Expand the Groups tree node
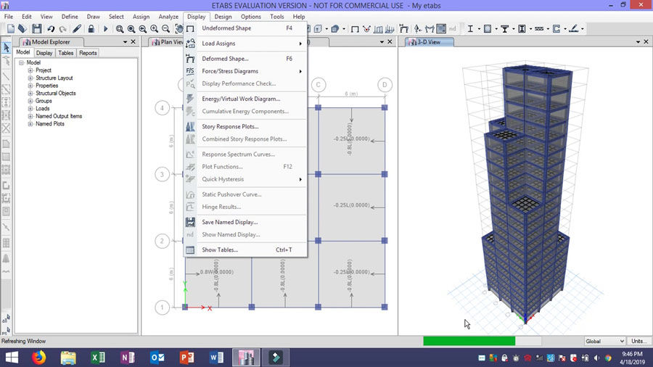This screenshot has width=653, height=367. tap(30, 101)
